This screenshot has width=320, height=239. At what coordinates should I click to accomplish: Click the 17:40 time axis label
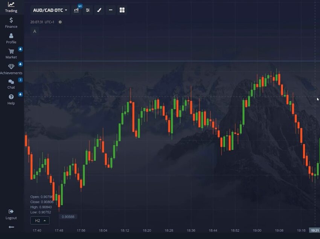pos(37,230)
